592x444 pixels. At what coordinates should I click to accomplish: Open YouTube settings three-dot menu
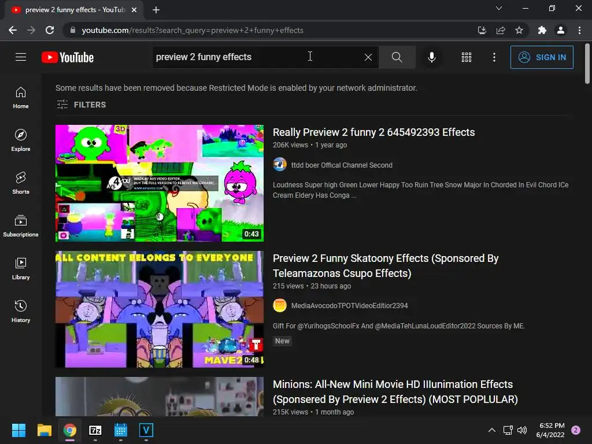(494, 57)
